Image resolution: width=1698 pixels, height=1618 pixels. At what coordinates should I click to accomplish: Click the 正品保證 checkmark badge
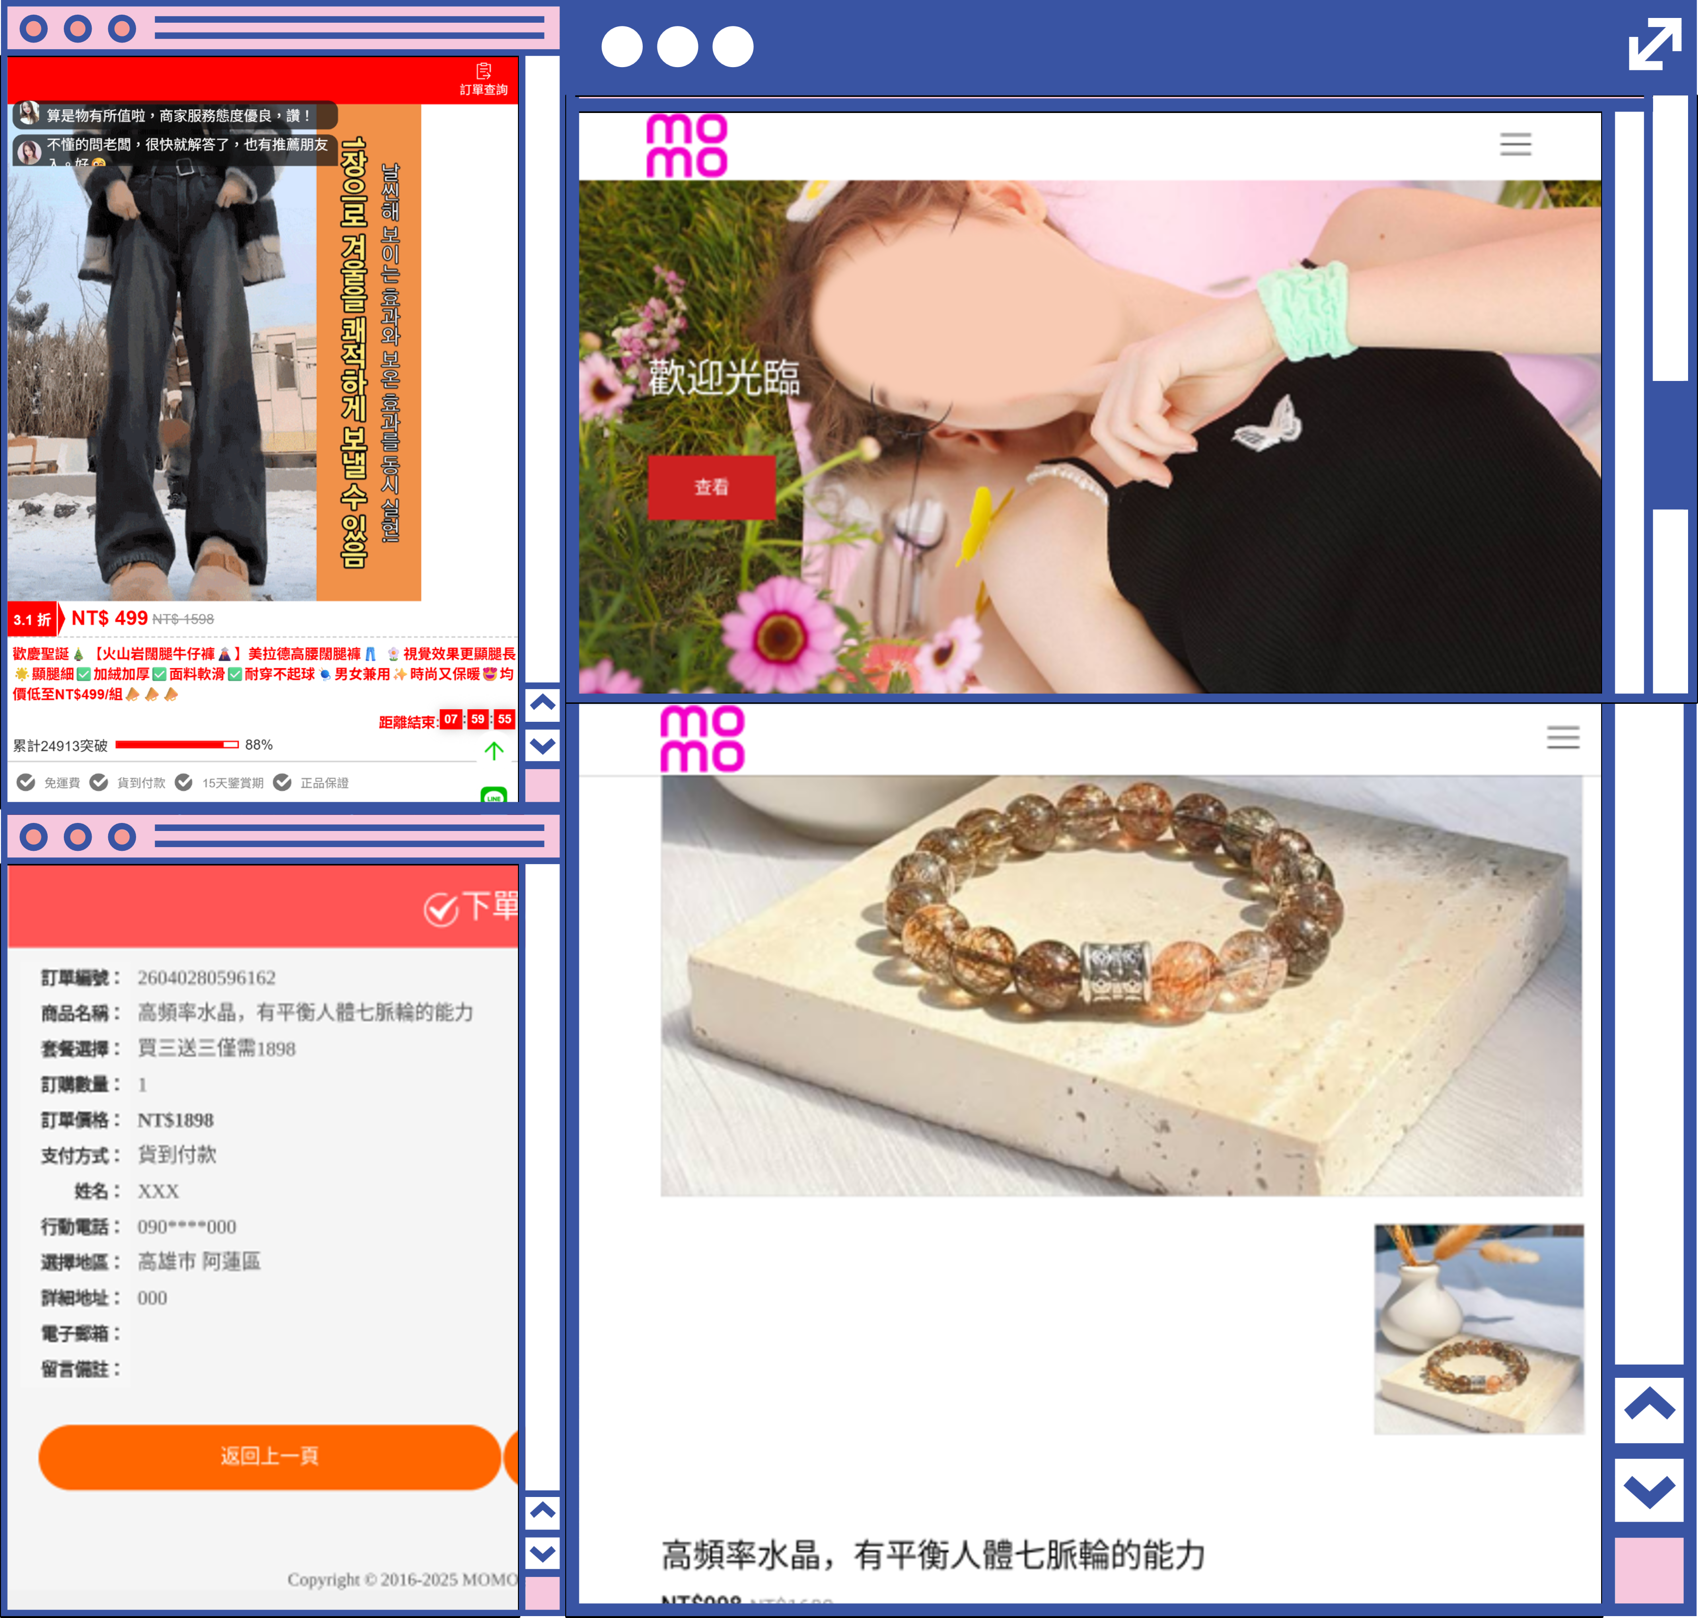(282, 782)
